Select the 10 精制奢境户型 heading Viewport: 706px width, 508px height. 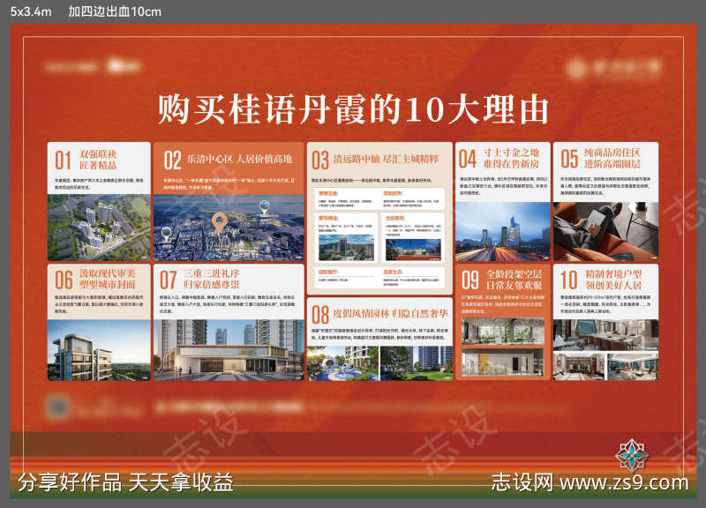tap(601, 280)
